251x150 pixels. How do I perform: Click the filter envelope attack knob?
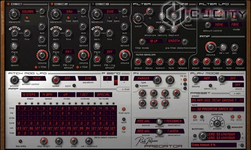(138, 62)
